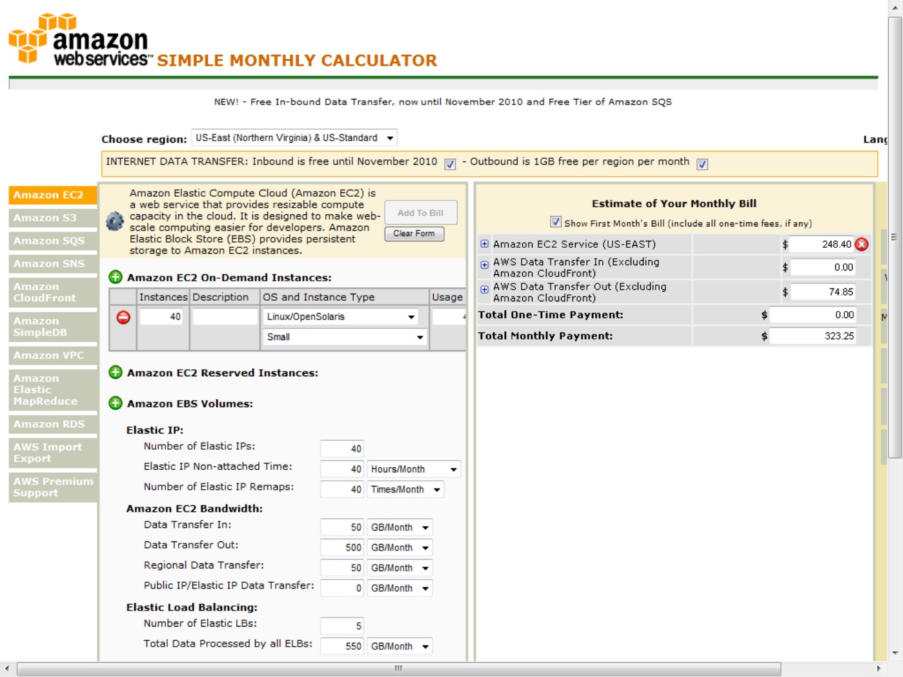Click the Add To Bill button

pos(421,212)
